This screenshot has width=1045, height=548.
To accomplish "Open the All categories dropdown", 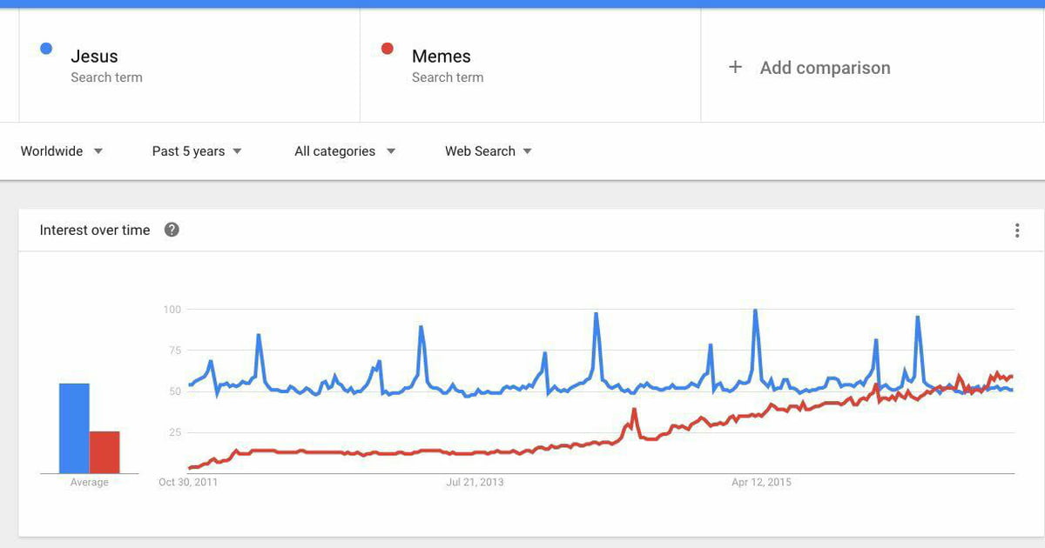I will [345, 150].
